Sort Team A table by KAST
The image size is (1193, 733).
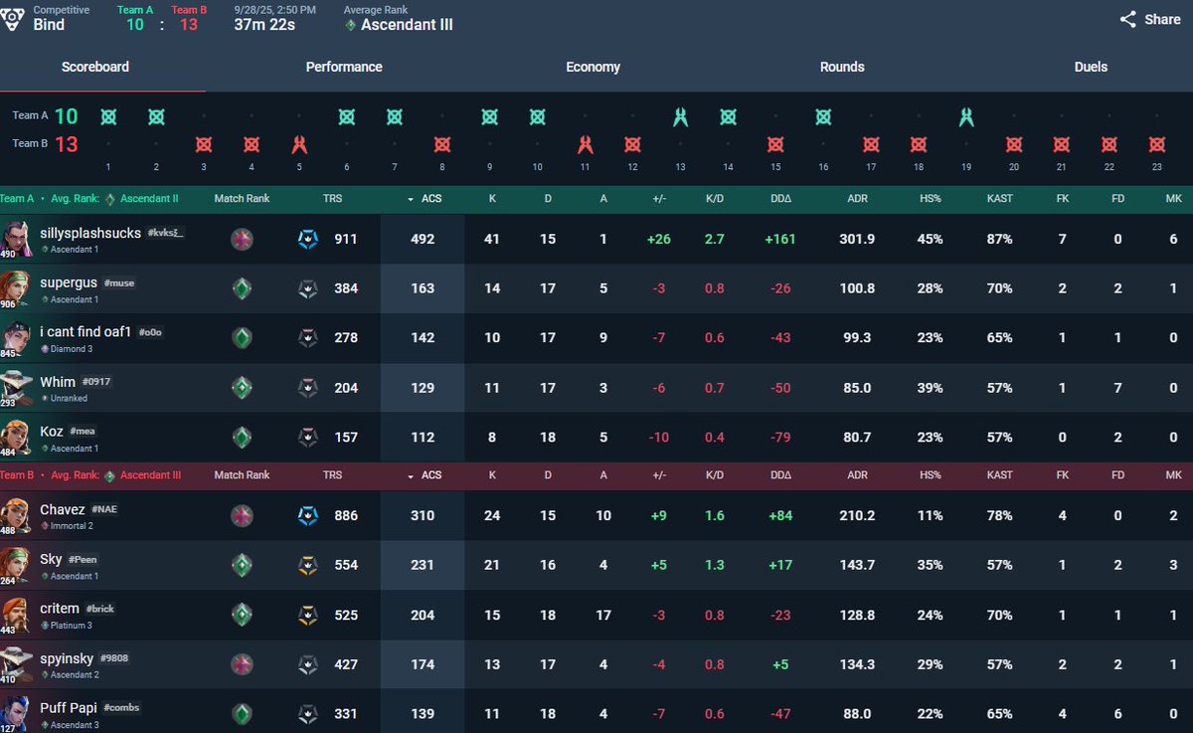point(1000,198)
